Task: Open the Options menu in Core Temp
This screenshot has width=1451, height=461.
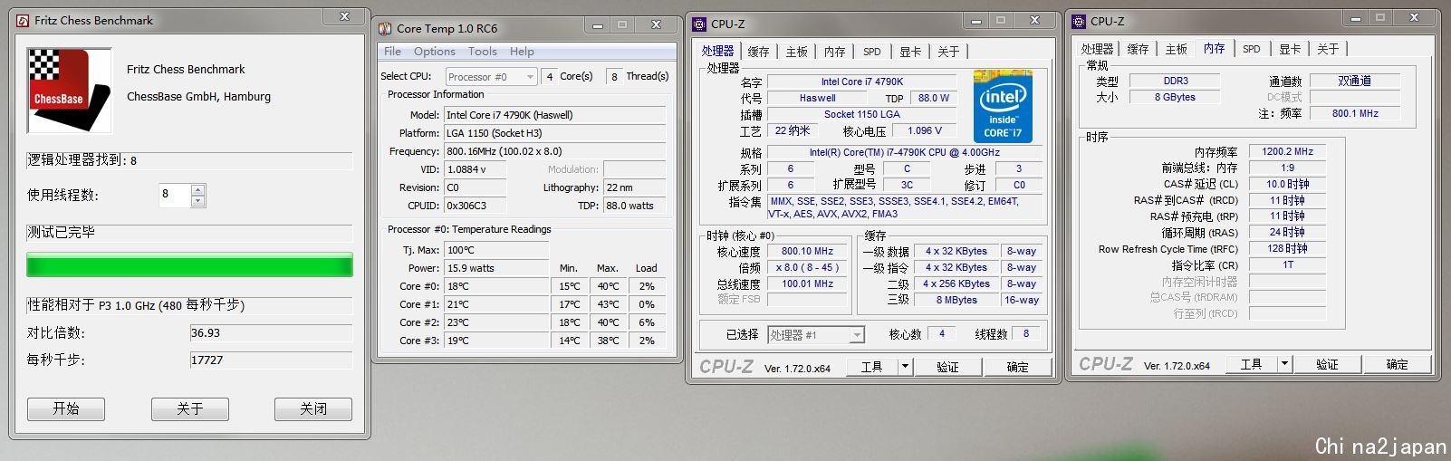Action: (435, 52)
